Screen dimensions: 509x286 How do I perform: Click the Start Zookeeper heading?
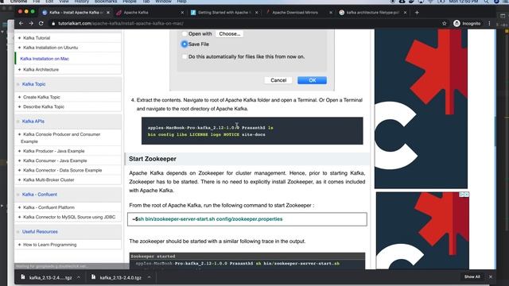153,159
